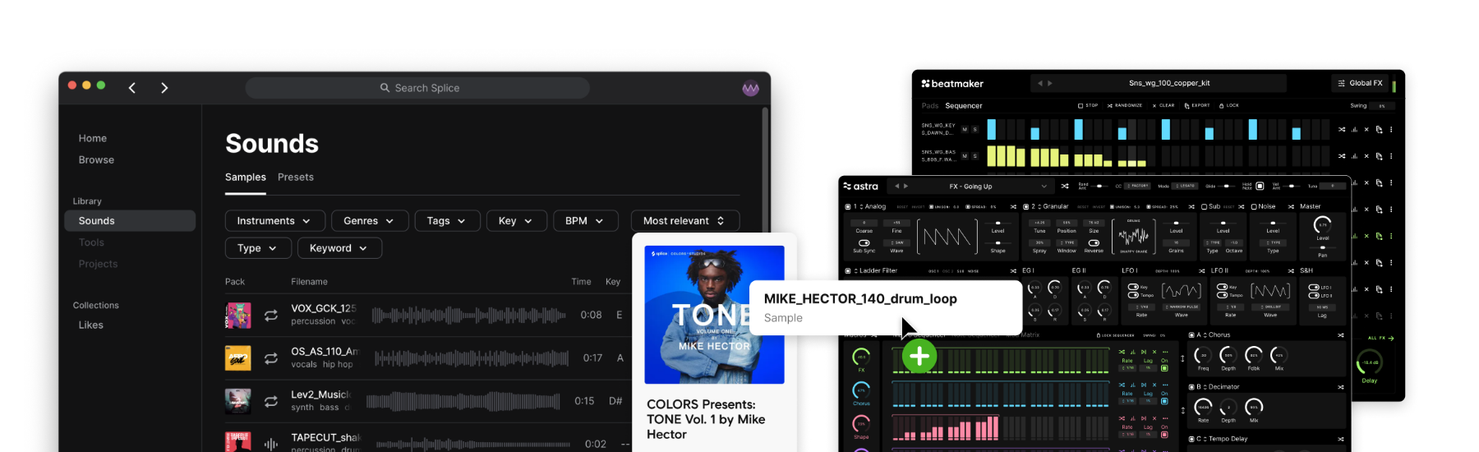Adjust the Analog oscillator Level slider
Viewport: 1479px width, 452px height.
[998, 223]
